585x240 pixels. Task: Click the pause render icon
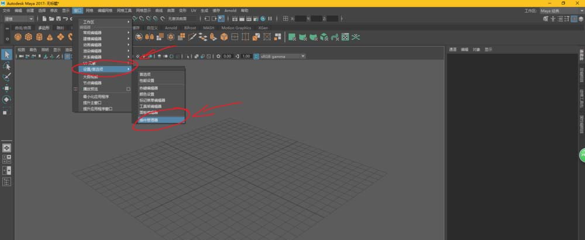270,19
